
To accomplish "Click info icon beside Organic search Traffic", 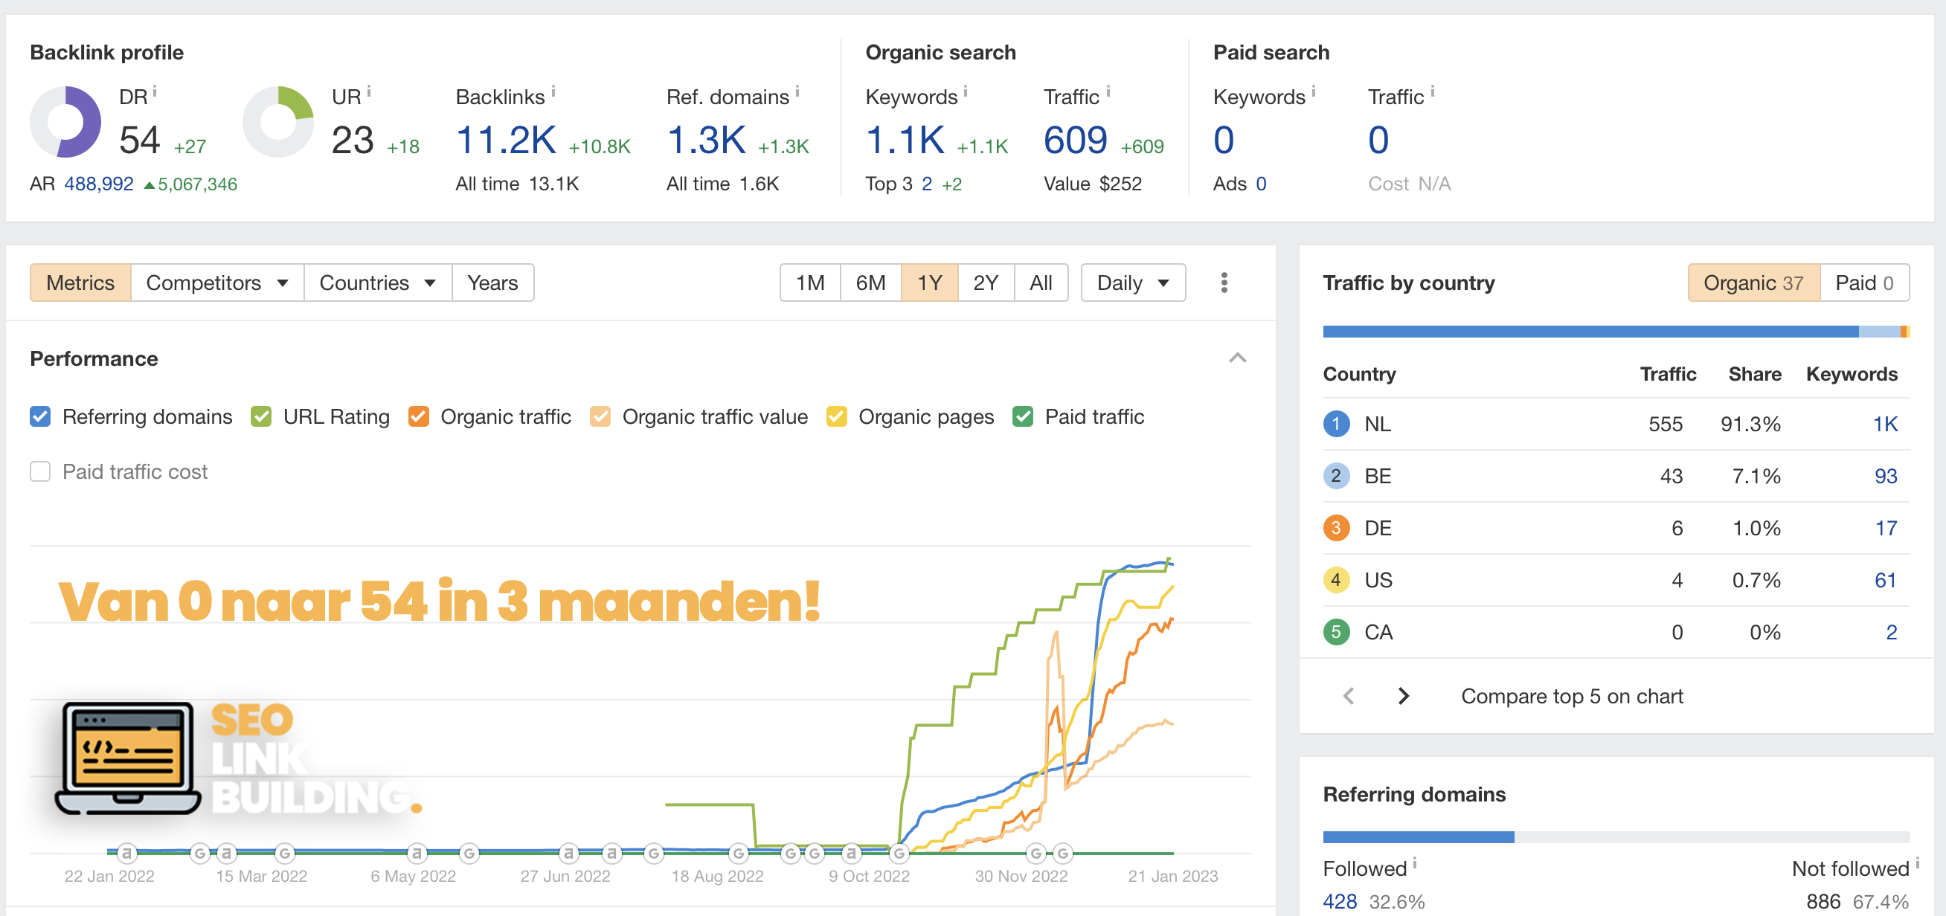I will (x=1108, y=91).
